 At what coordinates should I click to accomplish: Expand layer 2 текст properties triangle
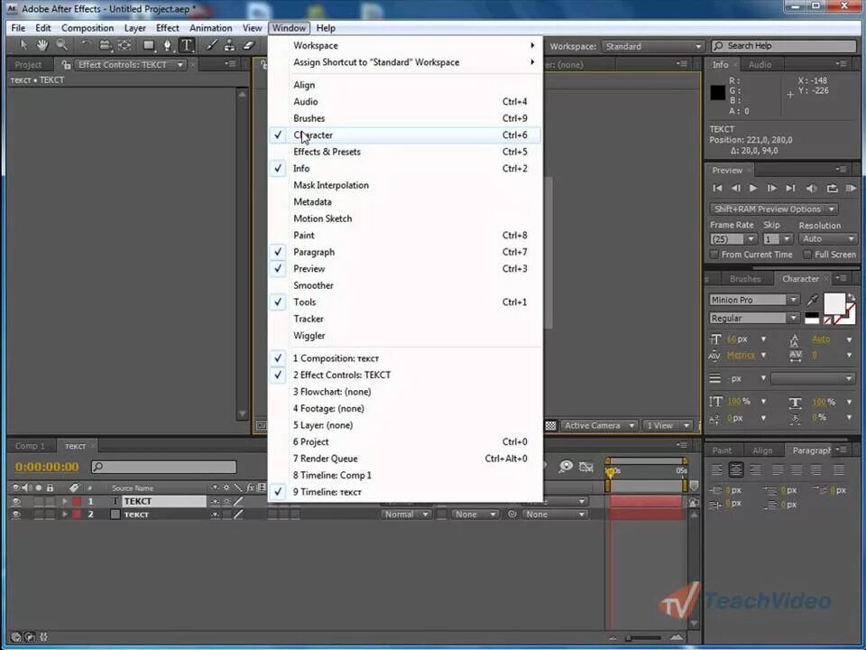point(65,515)
